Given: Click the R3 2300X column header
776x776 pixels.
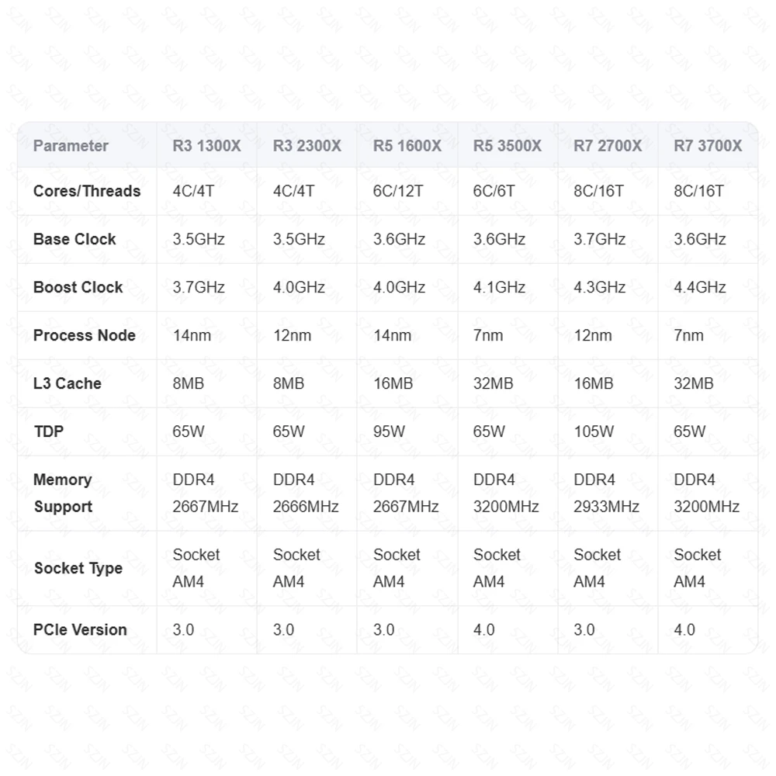Looking at the screenshot, I should pos(307,146).
